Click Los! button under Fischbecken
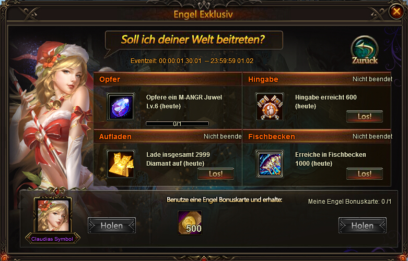Viewport: 408px width, 261px height. [365, 174]
